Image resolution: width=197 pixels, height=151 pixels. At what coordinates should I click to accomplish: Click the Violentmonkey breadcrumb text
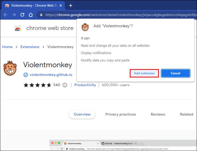[60, 47]
